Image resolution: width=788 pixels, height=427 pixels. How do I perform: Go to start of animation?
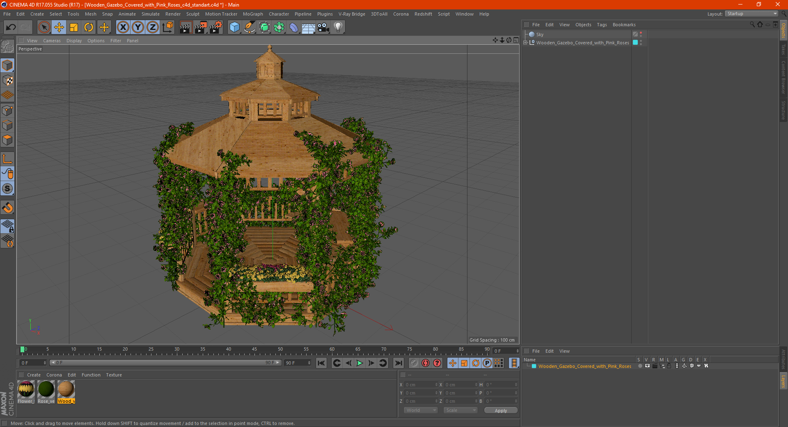321,363
